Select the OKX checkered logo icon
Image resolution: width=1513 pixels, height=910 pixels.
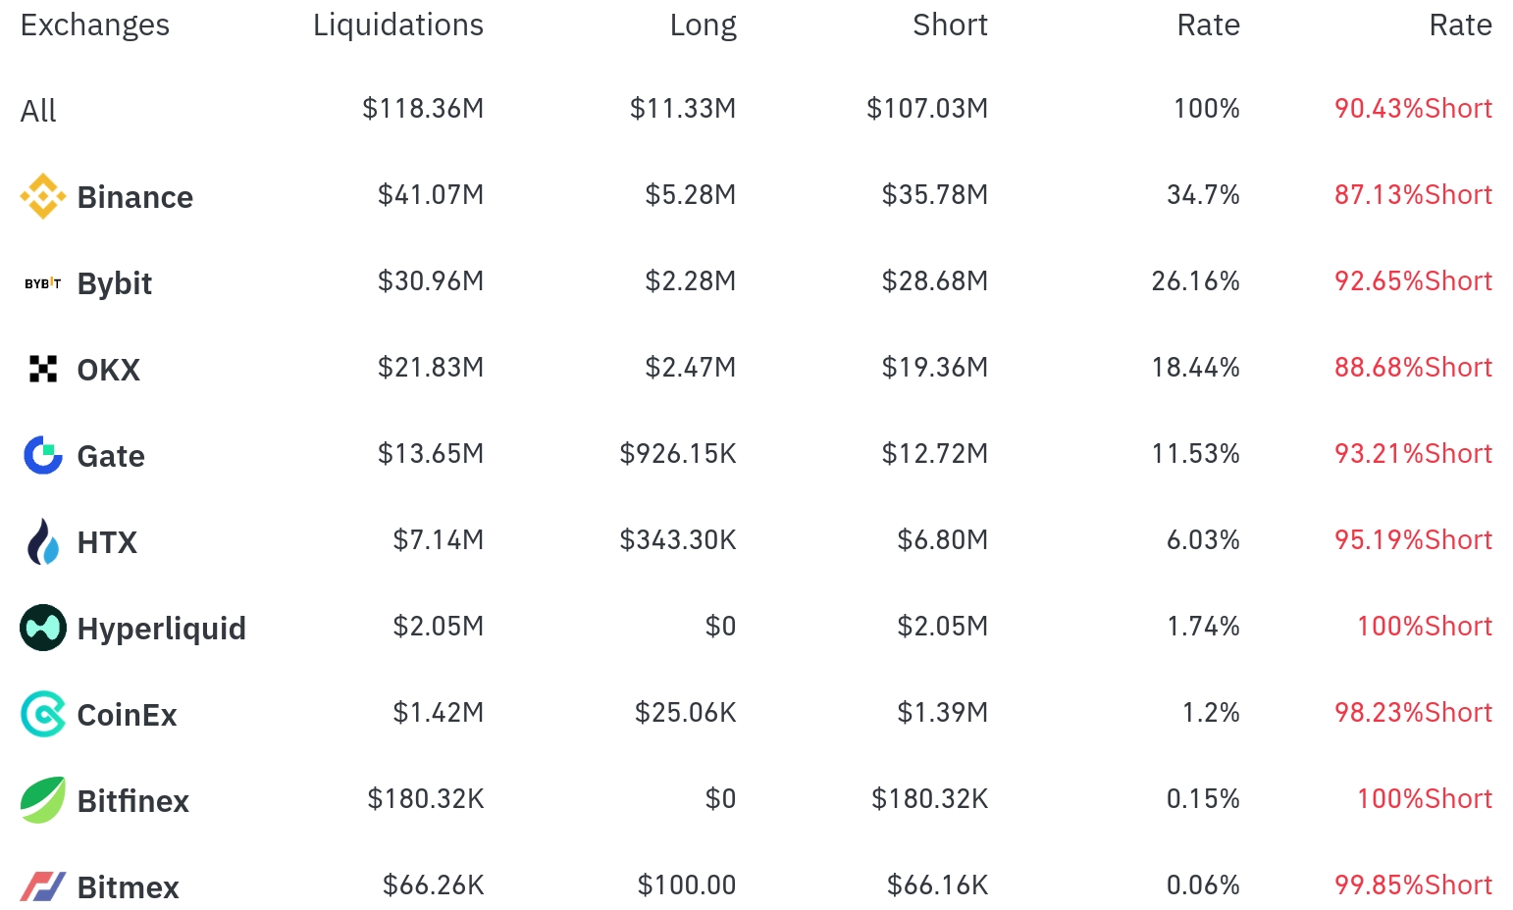pos(43,369)
